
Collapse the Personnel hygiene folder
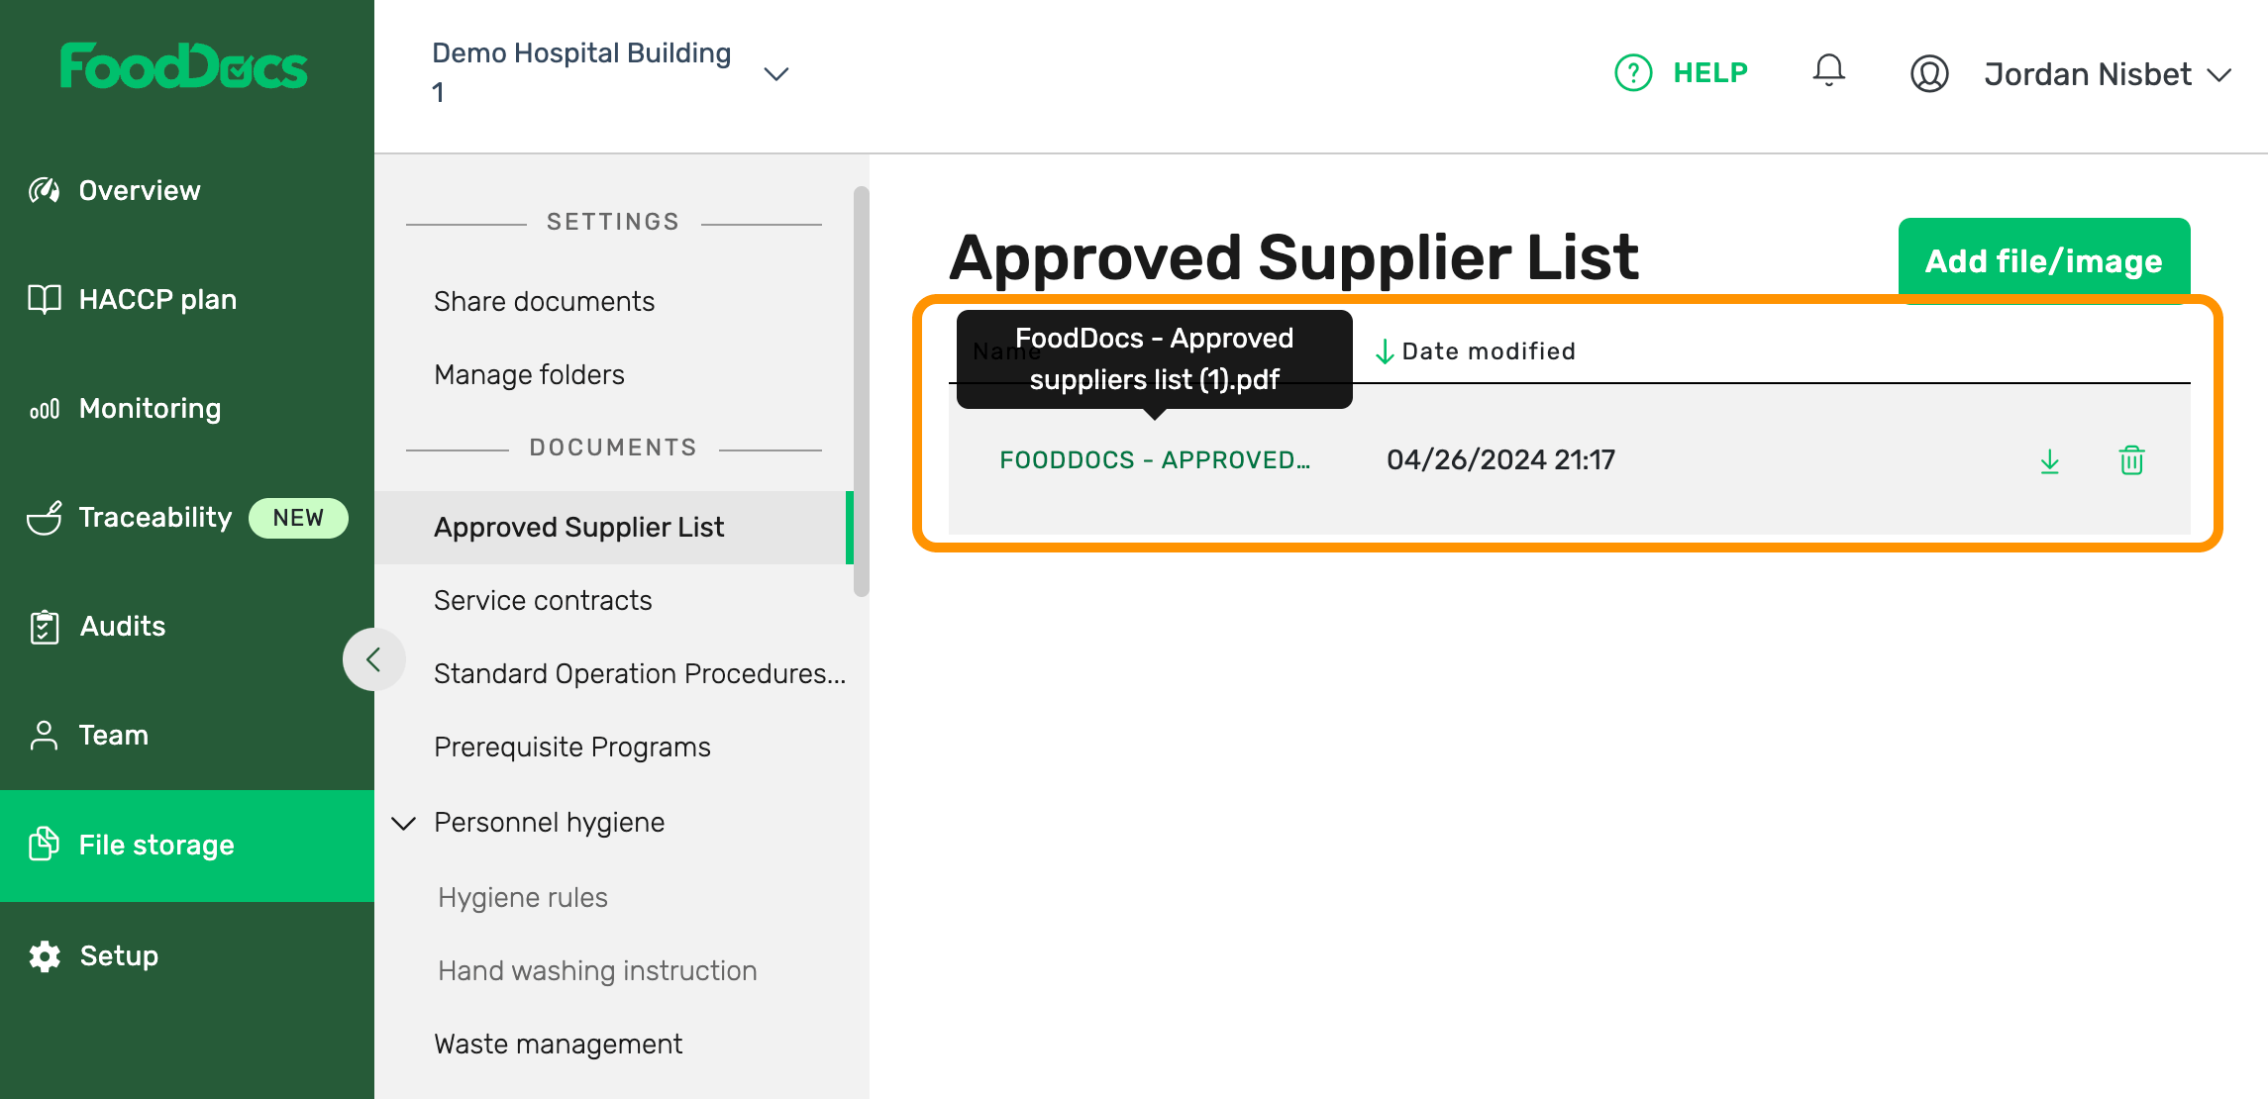[x=402, y=823]
